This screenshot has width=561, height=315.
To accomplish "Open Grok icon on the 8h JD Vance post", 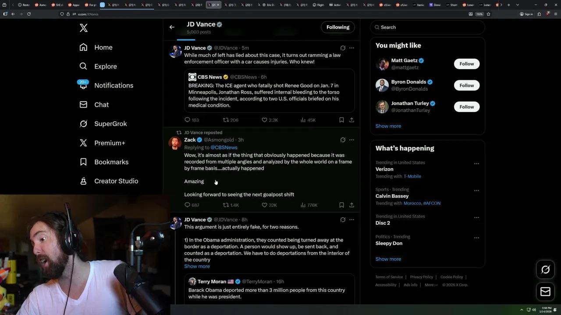I will (343, 220).
